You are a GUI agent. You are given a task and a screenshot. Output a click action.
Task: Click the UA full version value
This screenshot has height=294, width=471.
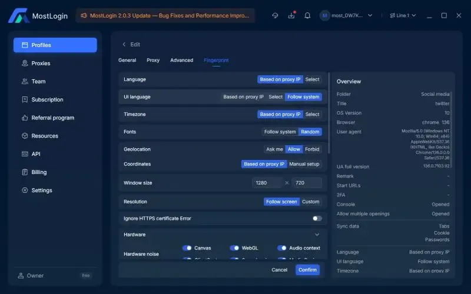[x=436, y=166]
